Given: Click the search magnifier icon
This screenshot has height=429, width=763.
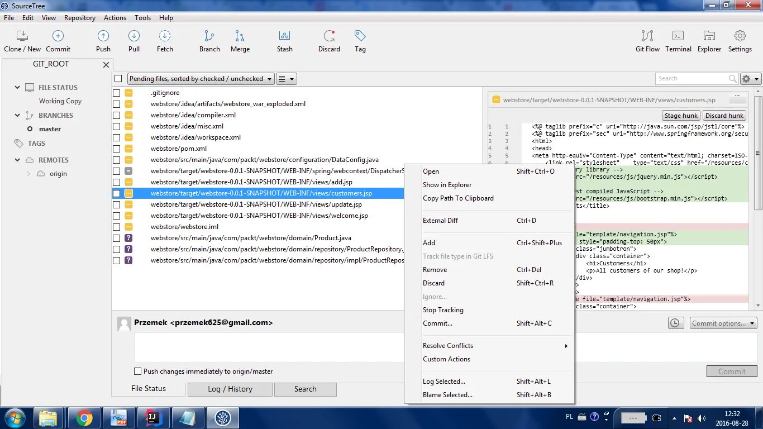Looking at the screenshot, I should point(732,79).
